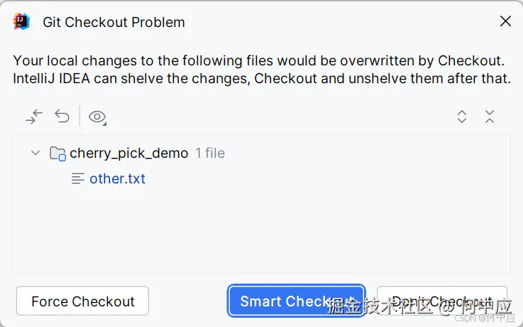Click the IntelliJ IDEA logo in title bar

coord(21,21)
